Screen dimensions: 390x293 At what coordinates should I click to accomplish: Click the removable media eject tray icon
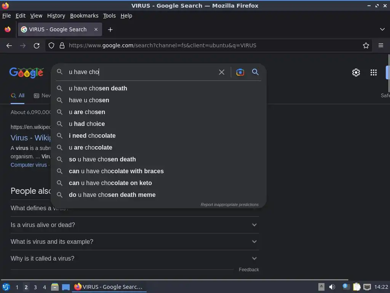point(321,287)
